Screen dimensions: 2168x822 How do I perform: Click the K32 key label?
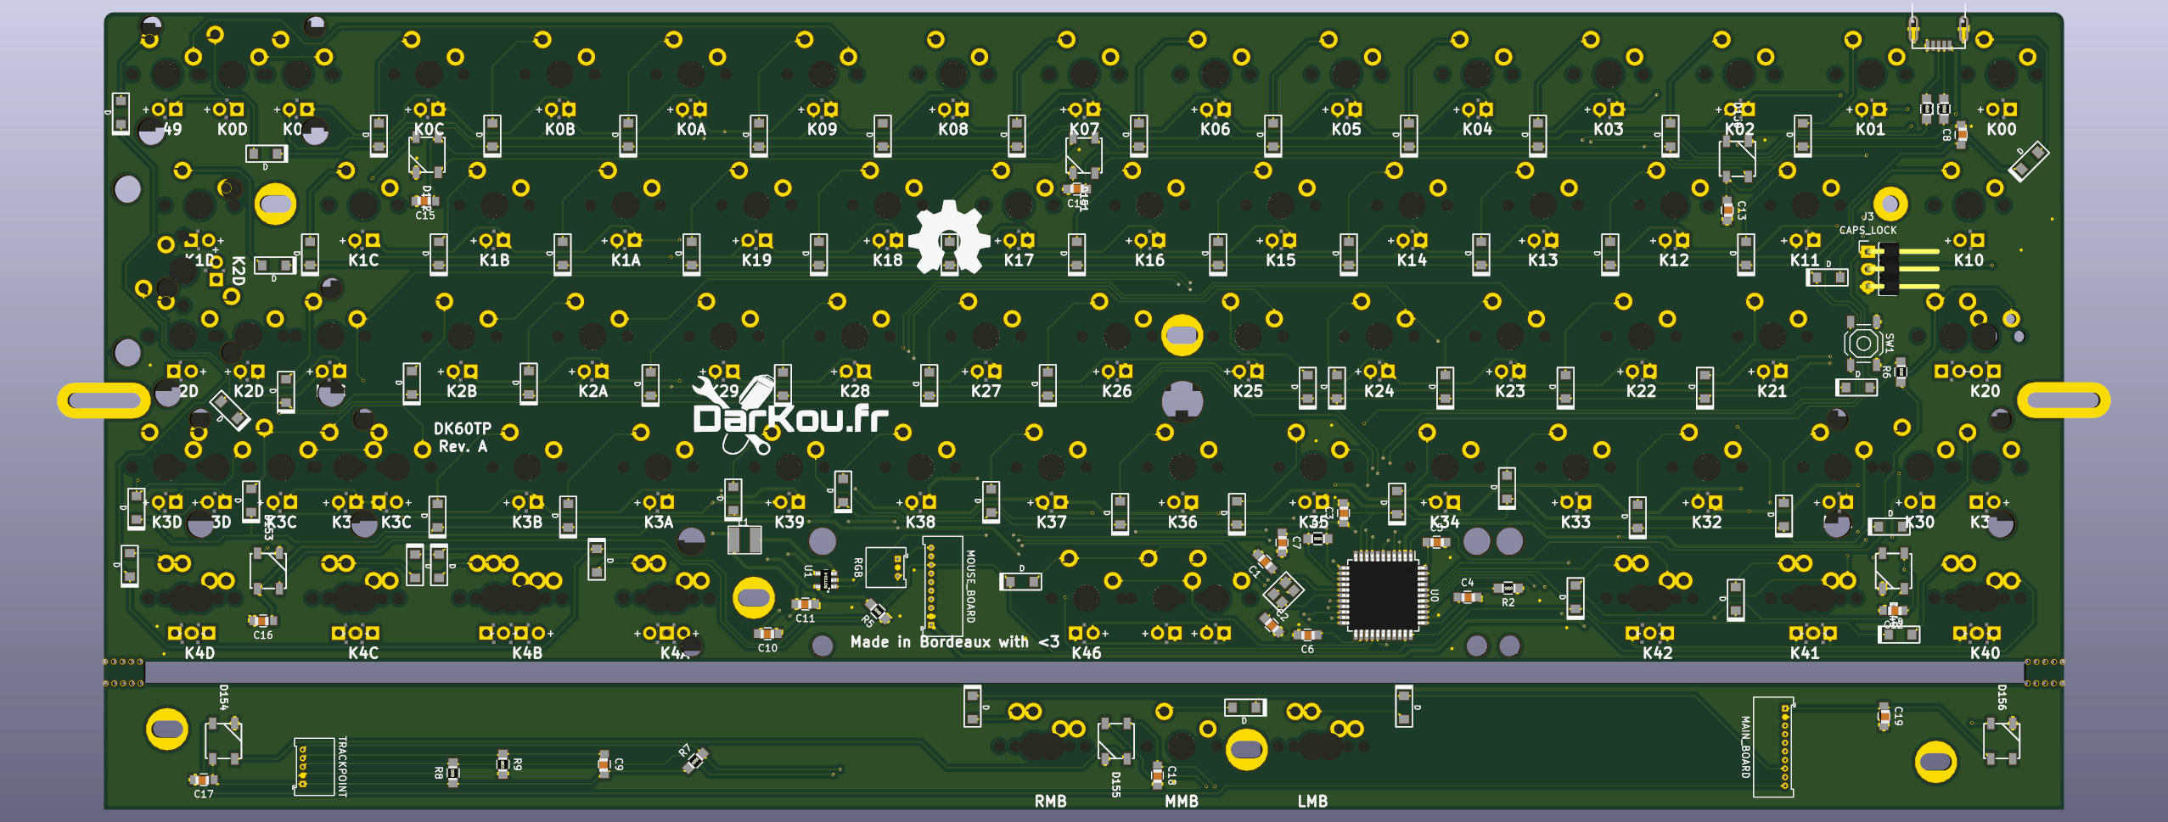click(x=1706, y=523)
